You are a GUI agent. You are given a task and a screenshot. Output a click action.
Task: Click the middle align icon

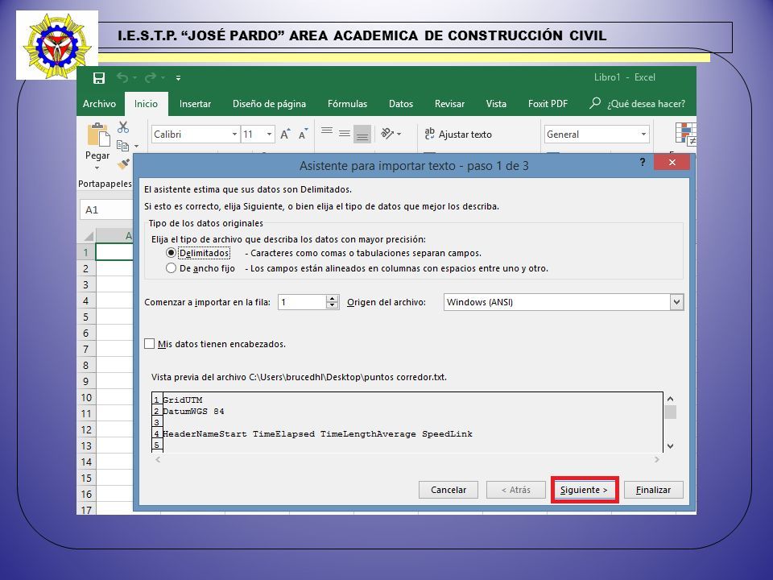point(345,134)
